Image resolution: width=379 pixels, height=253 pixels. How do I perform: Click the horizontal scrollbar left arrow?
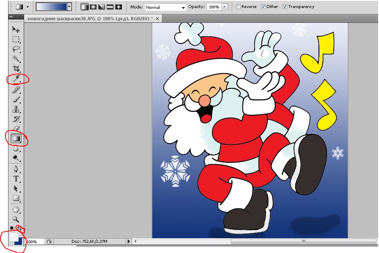135,241
